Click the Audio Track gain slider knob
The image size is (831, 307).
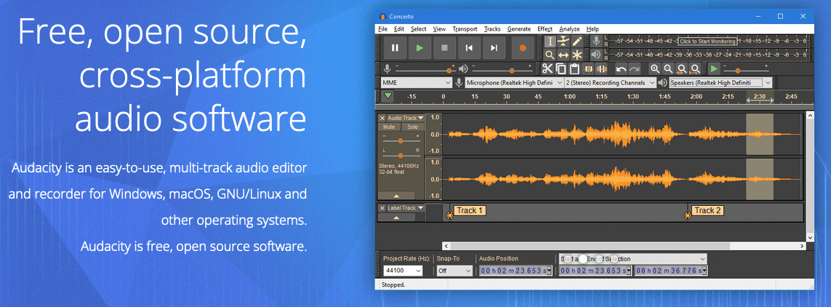401,140
